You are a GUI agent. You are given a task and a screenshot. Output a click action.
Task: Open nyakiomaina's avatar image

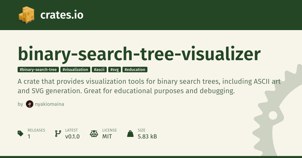(x=30, y=104)
